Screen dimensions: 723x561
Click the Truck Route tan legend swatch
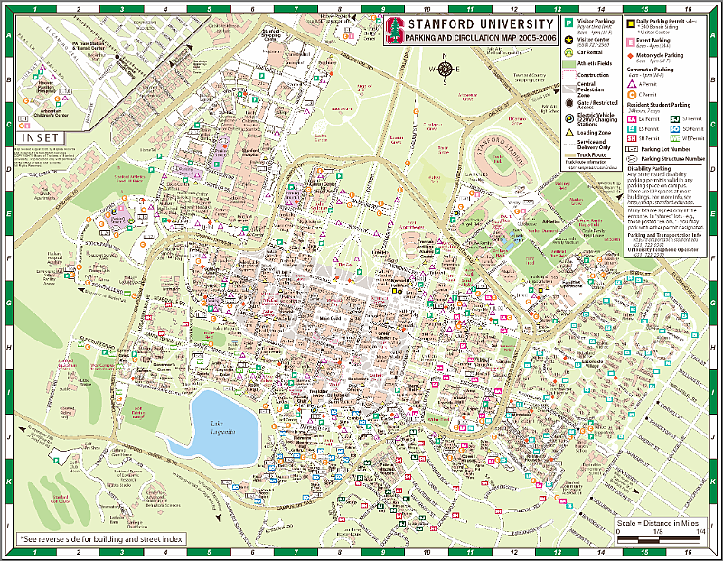pyautogui.click(x=569, y=155)
